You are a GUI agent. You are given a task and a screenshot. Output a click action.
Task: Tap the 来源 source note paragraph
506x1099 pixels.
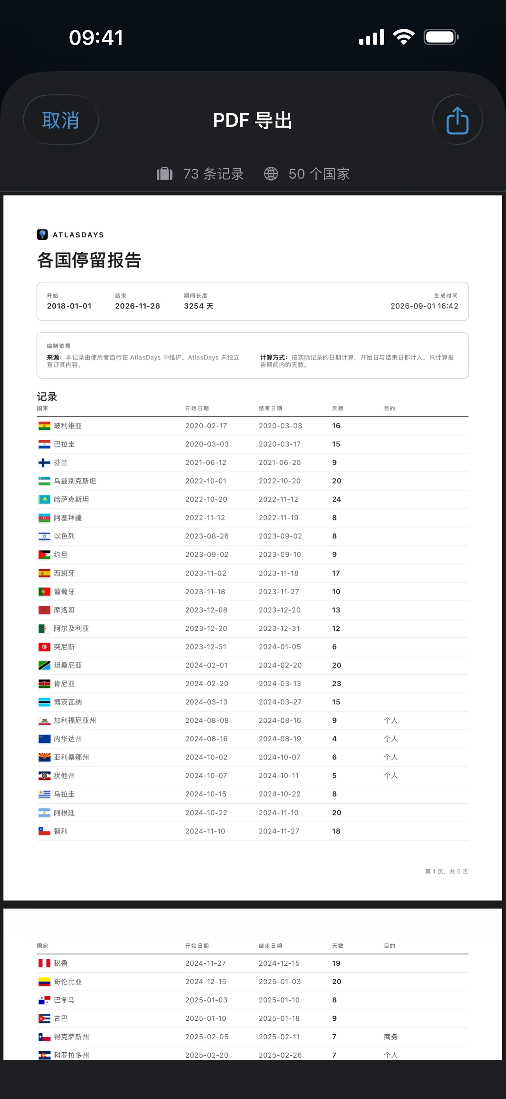143,361
